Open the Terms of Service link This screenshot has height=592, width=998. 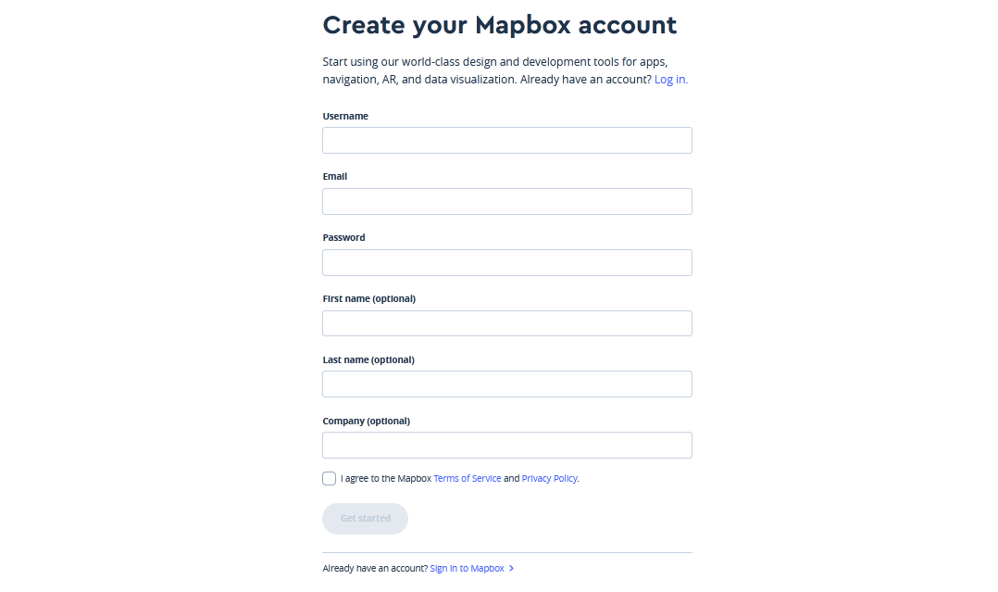(x=468, y=479)
